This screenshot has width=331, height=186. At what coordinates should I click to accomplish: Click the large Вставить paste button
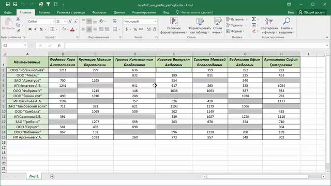[8, 25]
